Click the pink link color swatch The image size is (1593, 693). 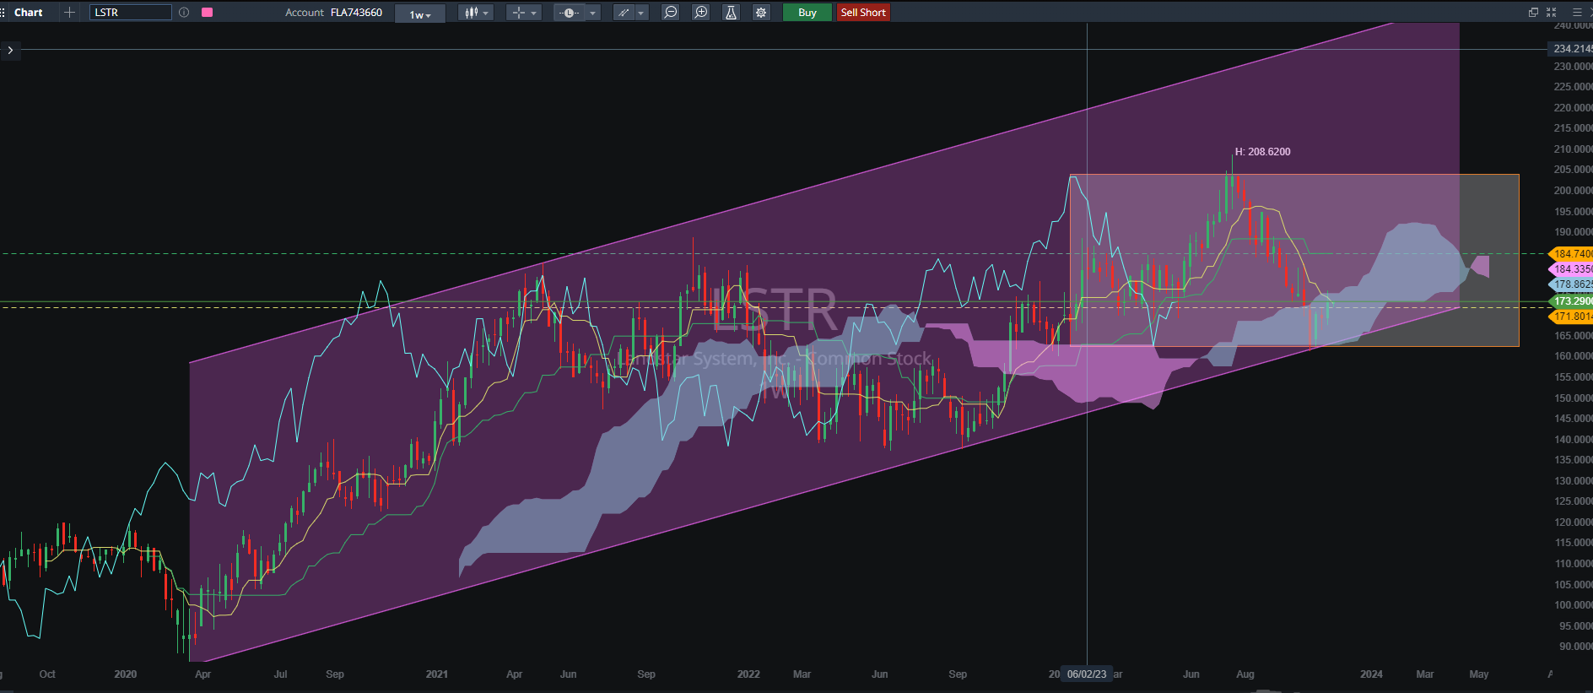click(x=208, y=13)
